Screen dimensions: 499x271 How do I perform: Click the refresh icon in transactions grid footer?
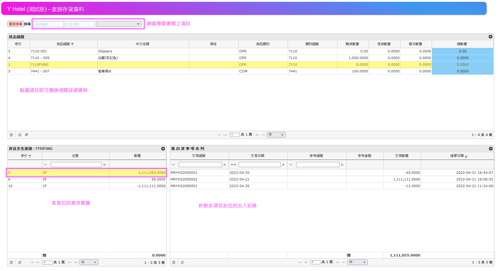182,263
